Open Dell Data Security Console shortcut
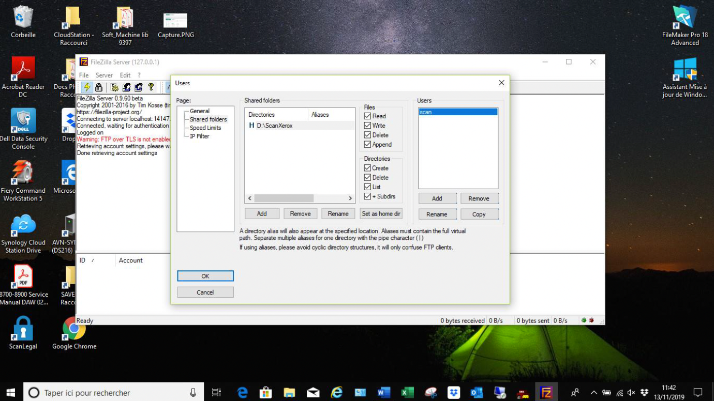 point(23,129)
